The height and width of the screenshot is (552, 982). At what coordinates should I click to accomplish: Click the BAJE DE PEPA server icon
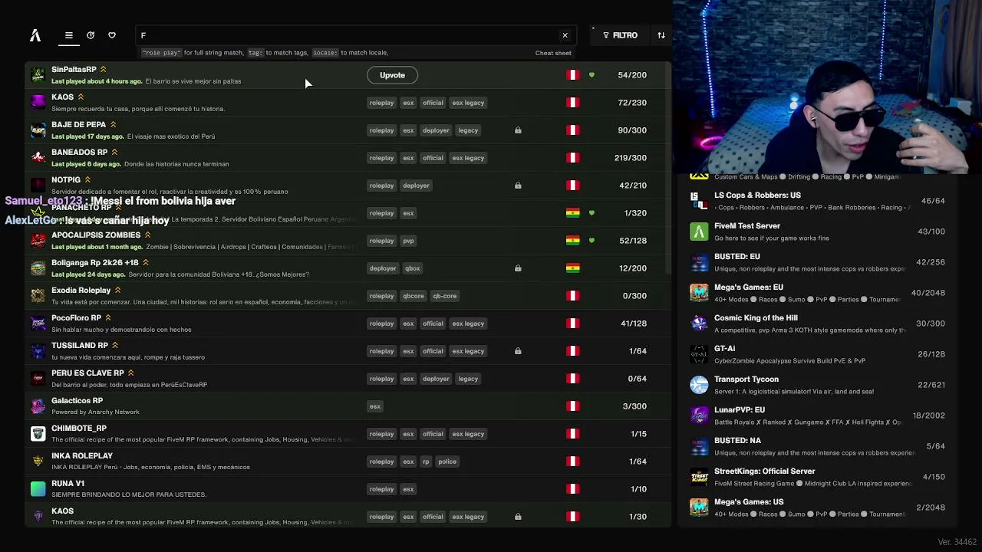38,130
